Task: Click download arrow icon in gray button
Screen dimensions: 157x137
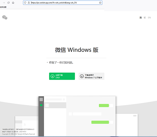Action: (x=82, y=76)
